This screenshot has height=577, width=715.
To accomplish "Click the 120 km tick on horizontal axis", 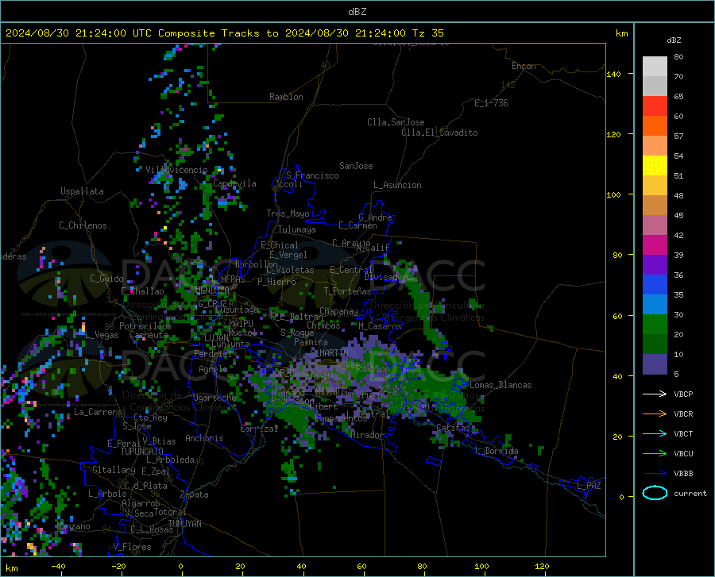I will [x=542, y=566].
